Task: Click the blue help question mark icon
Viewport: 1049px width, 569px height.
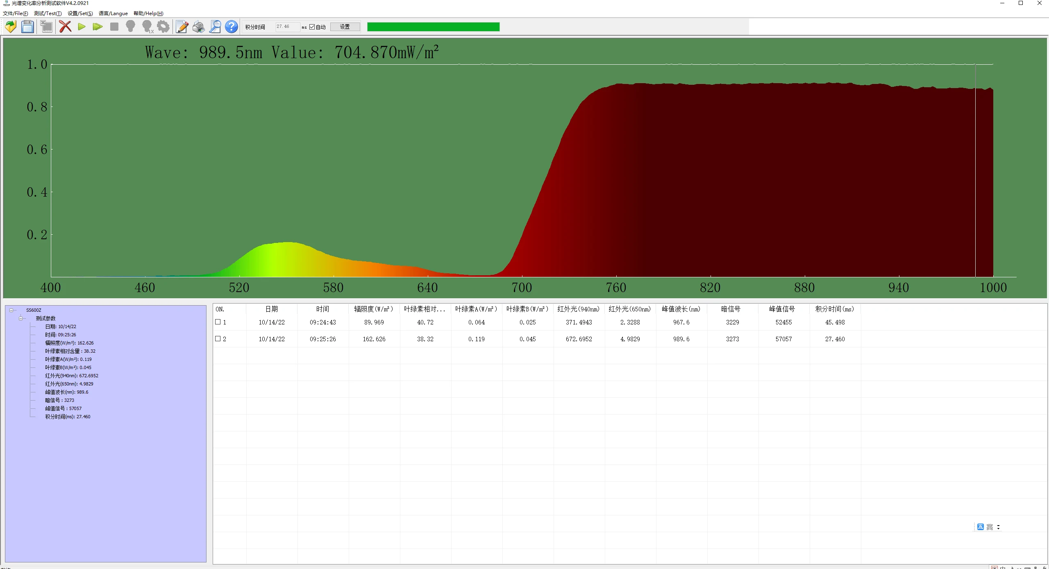Action: [x=232, y=27]
